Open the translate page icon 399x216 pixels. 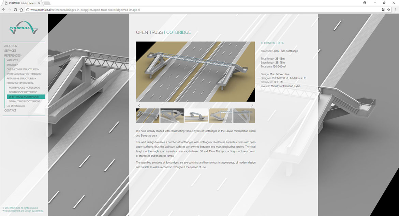click(383, 10)
